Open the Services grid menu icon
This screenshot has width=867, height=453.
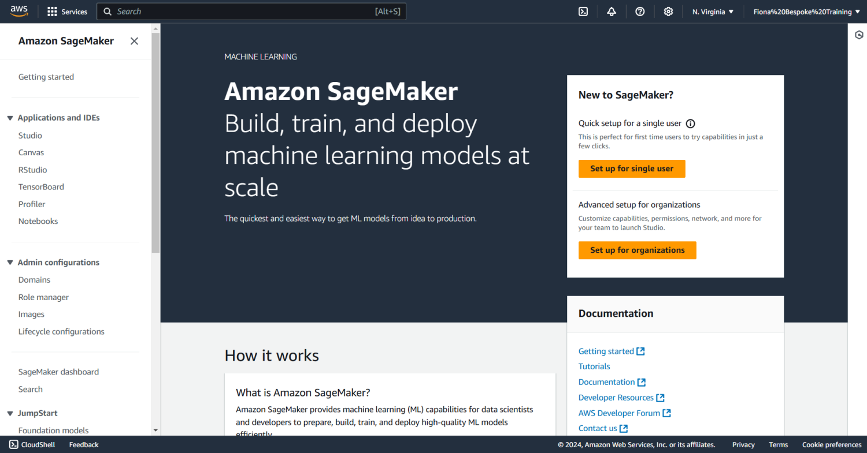52,11
